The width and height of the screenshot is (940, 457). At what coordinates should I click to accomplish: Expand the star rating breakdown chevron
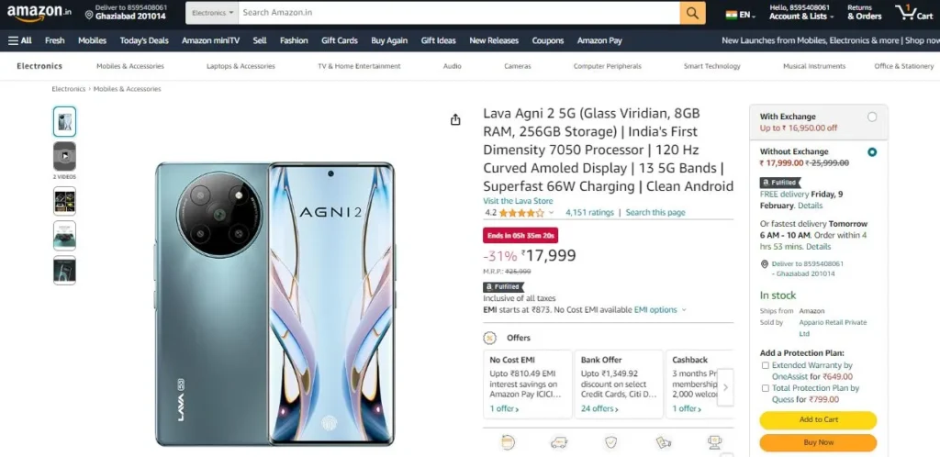551,213
